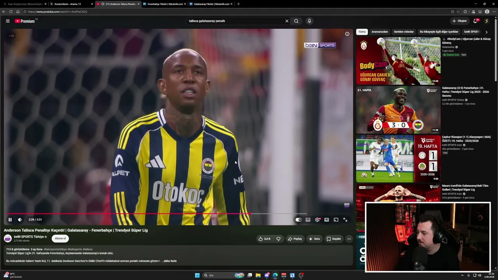Switch to Galatasaray Fikstür Mackolik tab
This screenshot has height=280, width=498.
point(210,4)
